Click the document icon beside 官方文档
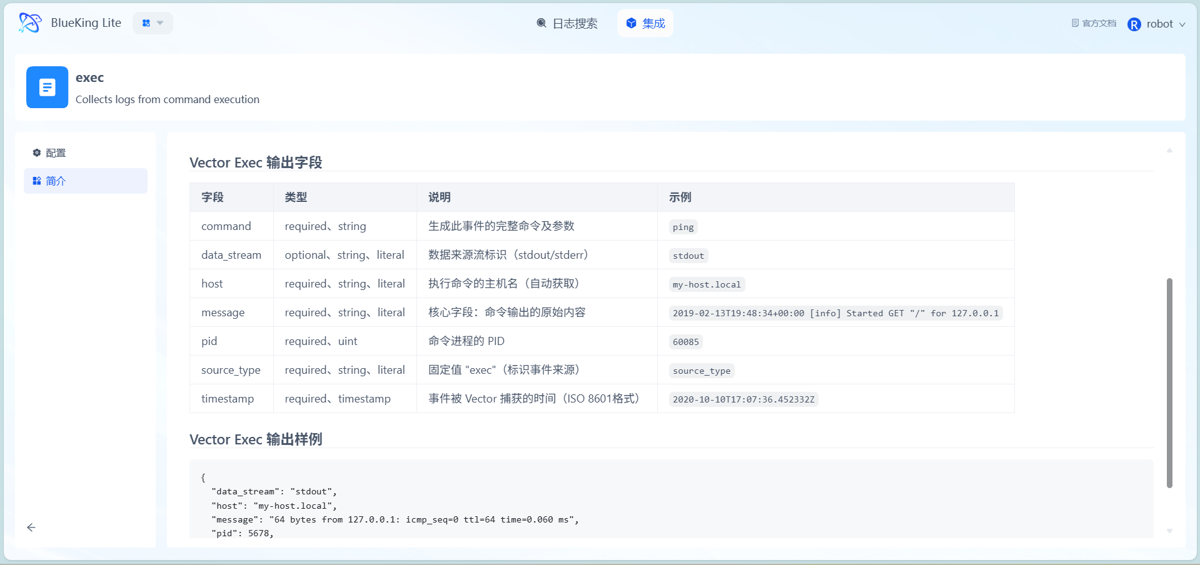Viewport: 1200px width, 565px height. 1075,23
